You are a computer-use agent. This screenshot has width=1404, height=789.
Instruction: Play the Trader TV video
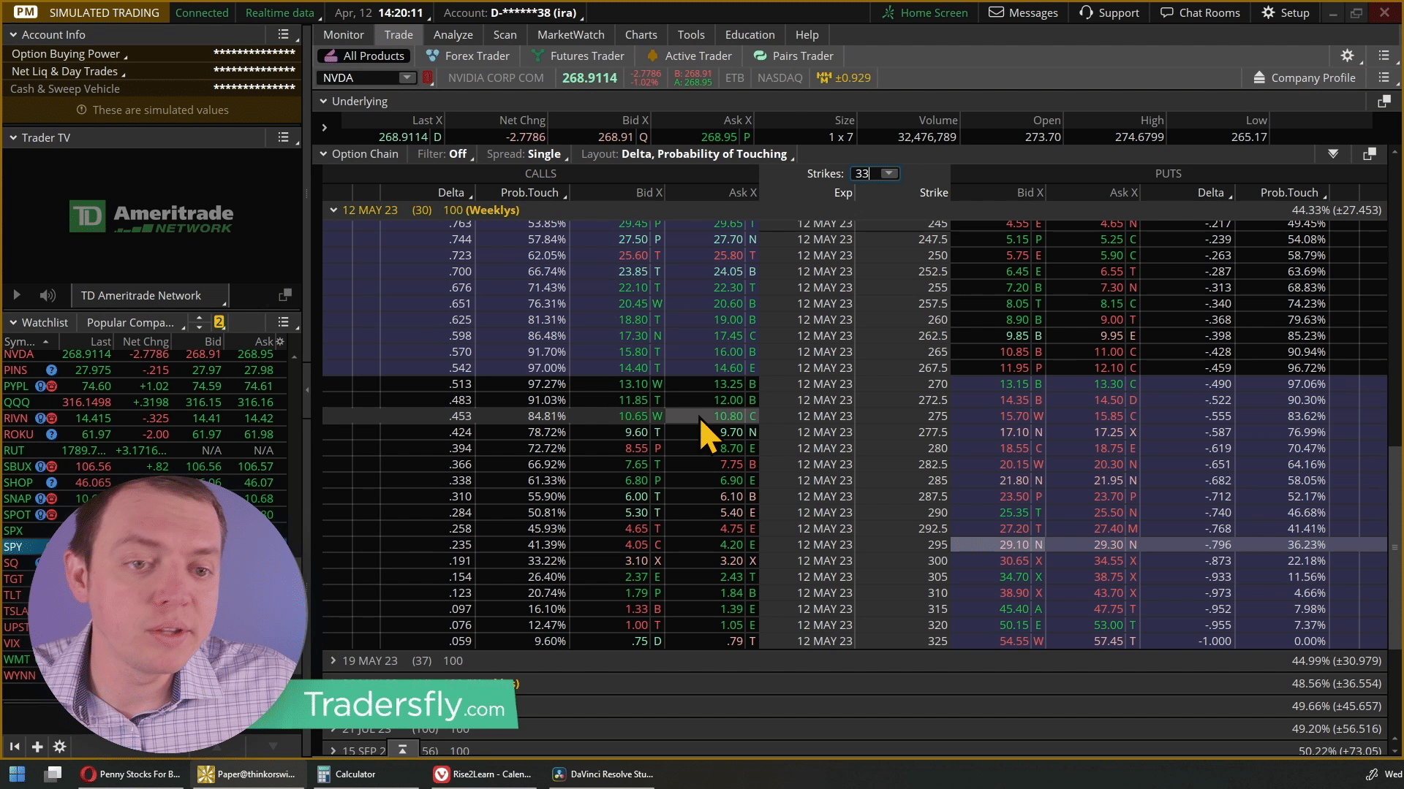pyautogui.click(x=16, y=295)
